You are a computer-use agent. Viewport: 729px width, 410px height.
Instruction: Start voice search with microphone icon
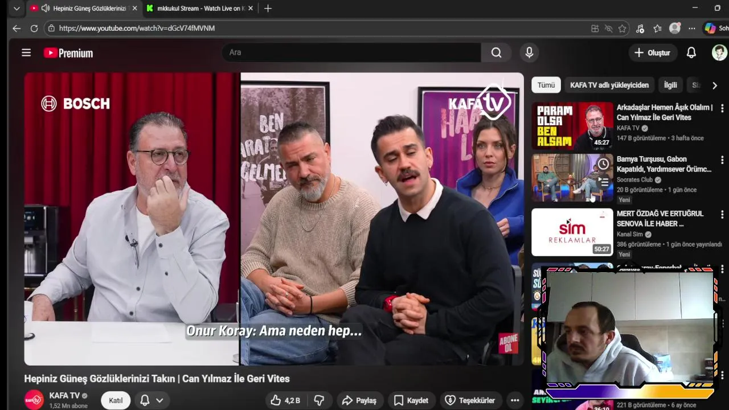pyautogui.click(x=529, y=52)
